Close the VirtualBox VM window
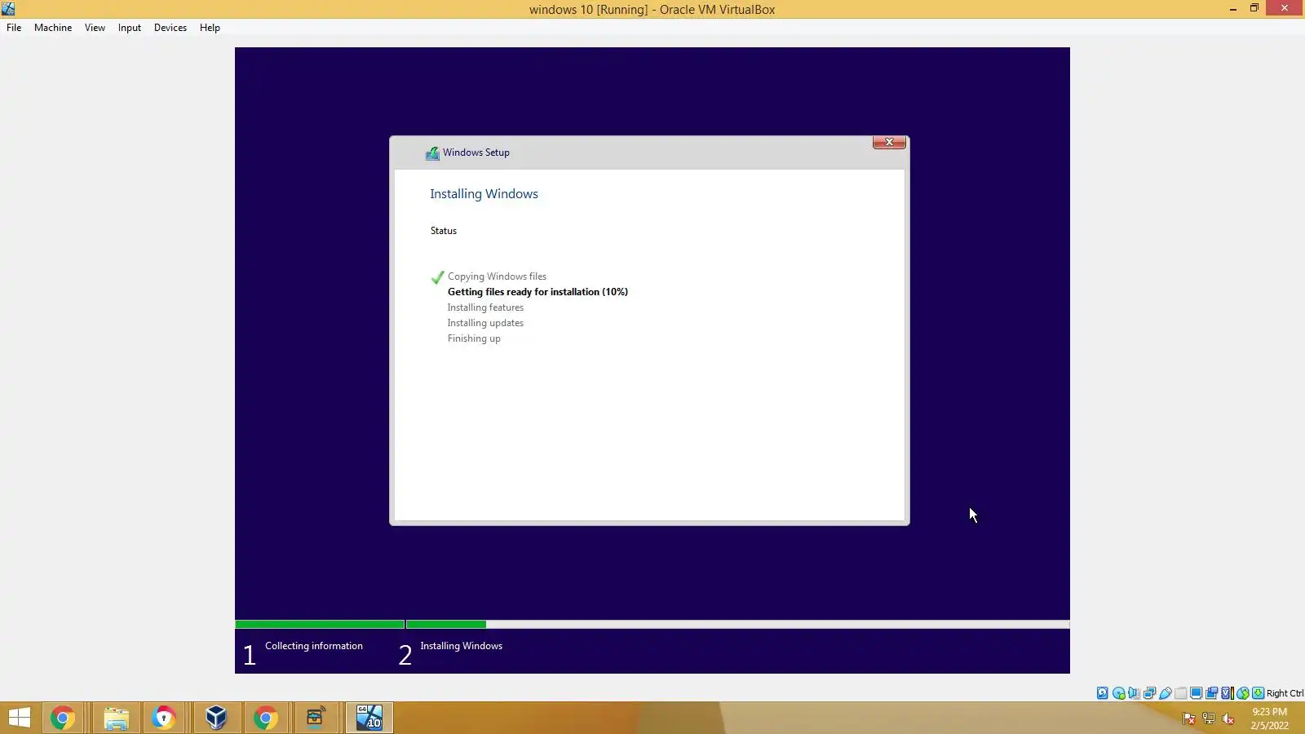Image resolution: width=1305 pixels, height=734 pixels. tap(1285, 8)
